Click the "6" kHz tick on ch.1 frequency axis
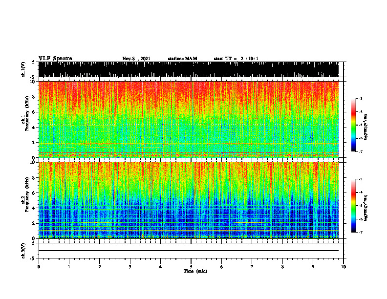387x299 pixels. point(34,112)
